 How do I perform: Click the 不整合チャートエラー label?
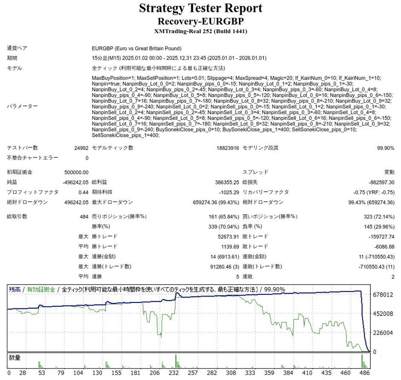point(32,158)
